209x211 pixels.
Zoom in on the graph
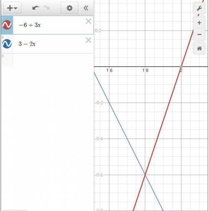pyautogui.click(x=199, y=23)
